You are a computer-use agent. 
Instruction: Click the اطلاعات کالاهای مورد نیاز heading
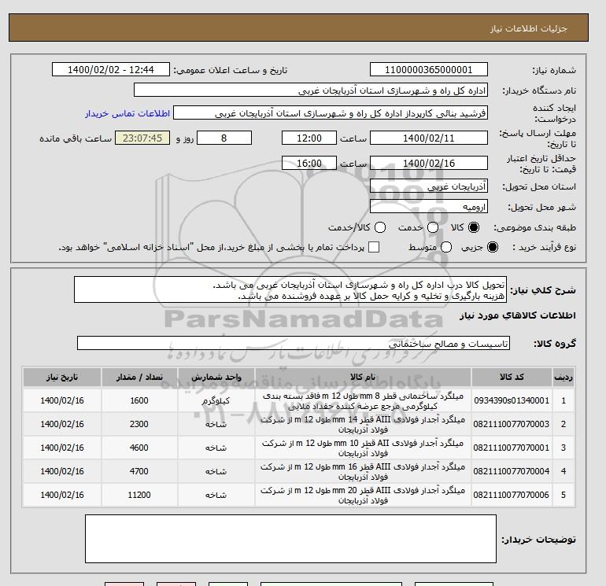[518, 315]
